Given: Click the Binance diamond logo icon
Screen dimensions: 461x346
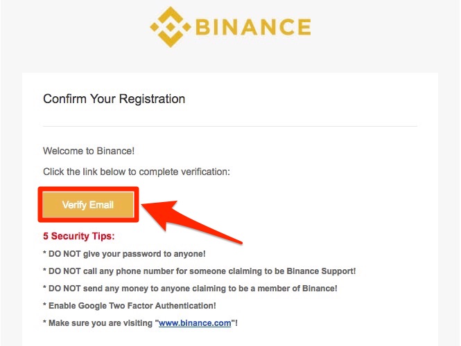Looking at the screenshot, I should coord(171,27).
